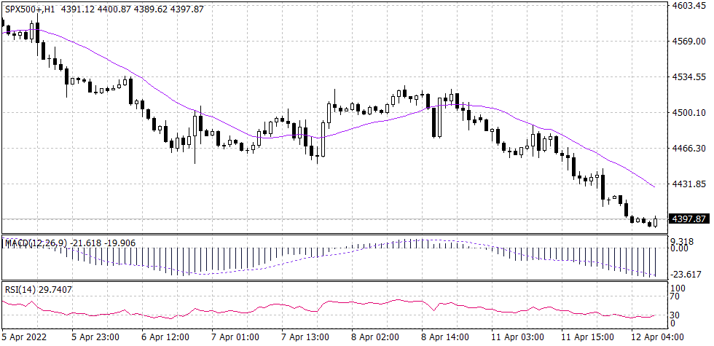Click the 4500.10 price axis label
The image size is (714, 346).
689,113
